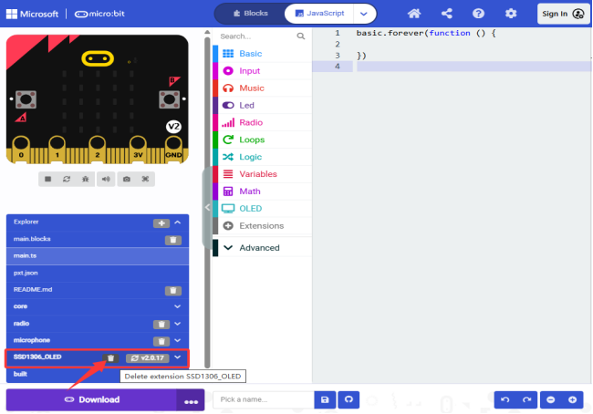Viewport: 593px width, 414px height.
Task: Click the search magnifier icon
Action: [x=301, y=36]
